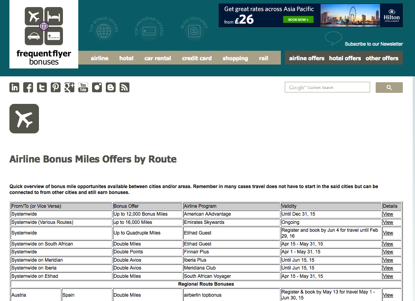
Task: Select the 'Double Points' cell
Action: 148,252
